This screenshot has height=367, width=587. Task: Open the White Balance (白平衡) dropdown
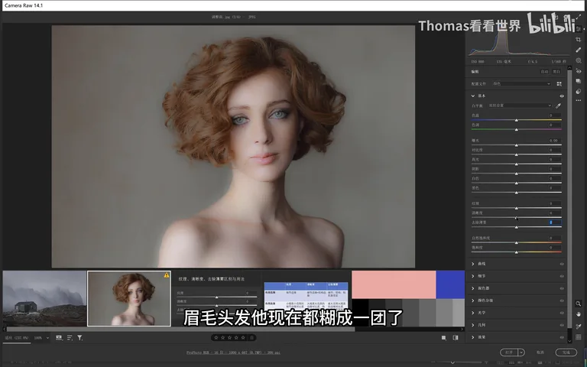tap(520, 106)
